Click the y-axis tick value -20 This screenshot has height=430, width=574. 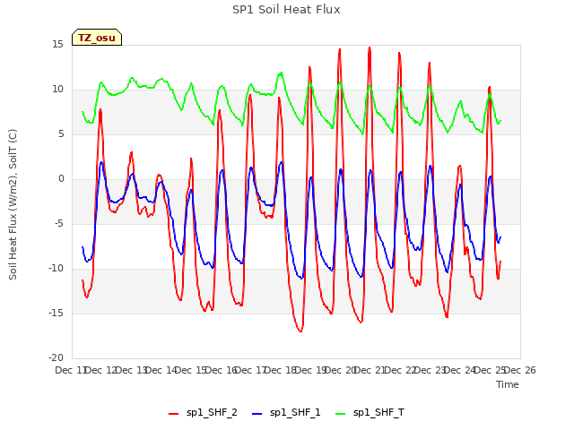coord(56,358)
